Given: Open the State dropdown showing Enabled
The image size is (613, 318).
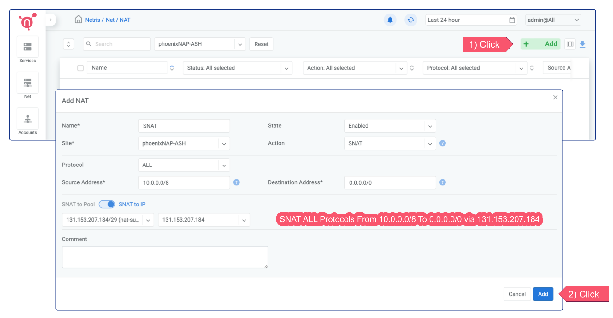Looking at the screenshot, I should (x=390, y=126).
